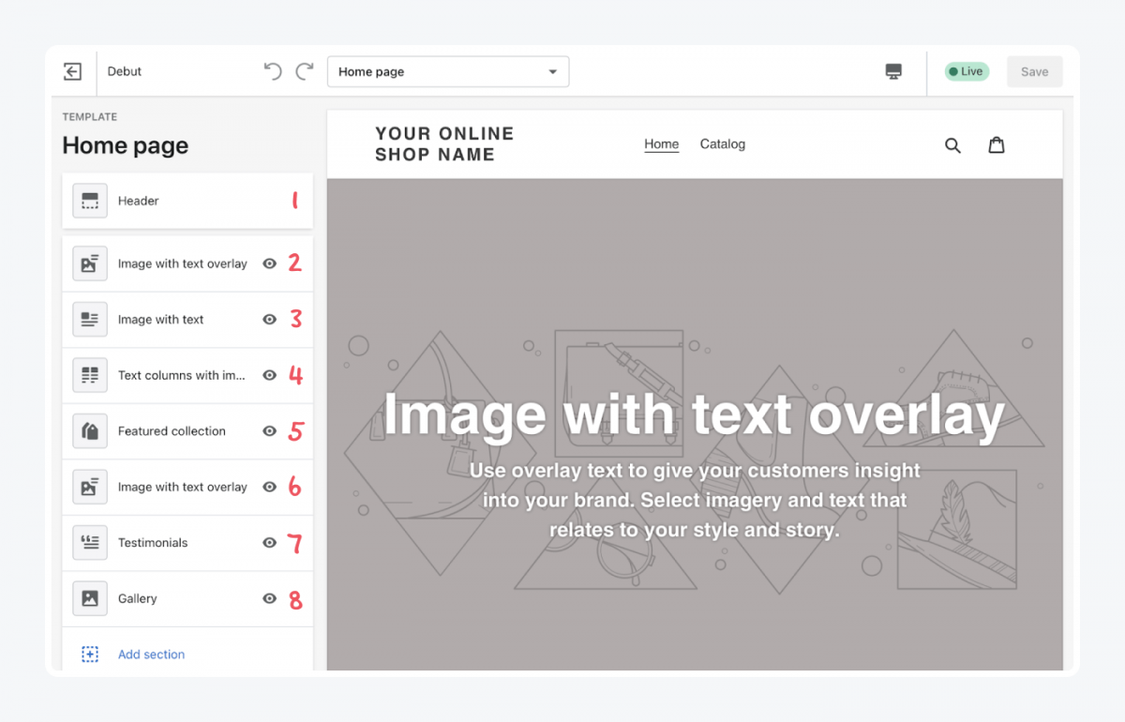Click the Save button
Viewport: 1125px width, 722px height.
1035,71
